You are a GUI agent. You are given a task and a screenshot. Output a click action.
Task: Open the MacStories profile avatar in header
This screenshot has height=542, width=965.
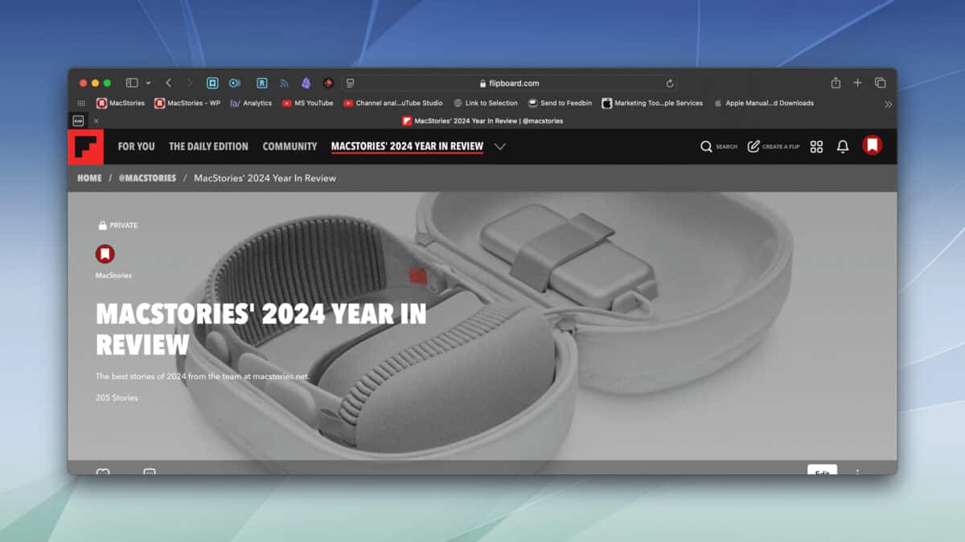point(872,145)
